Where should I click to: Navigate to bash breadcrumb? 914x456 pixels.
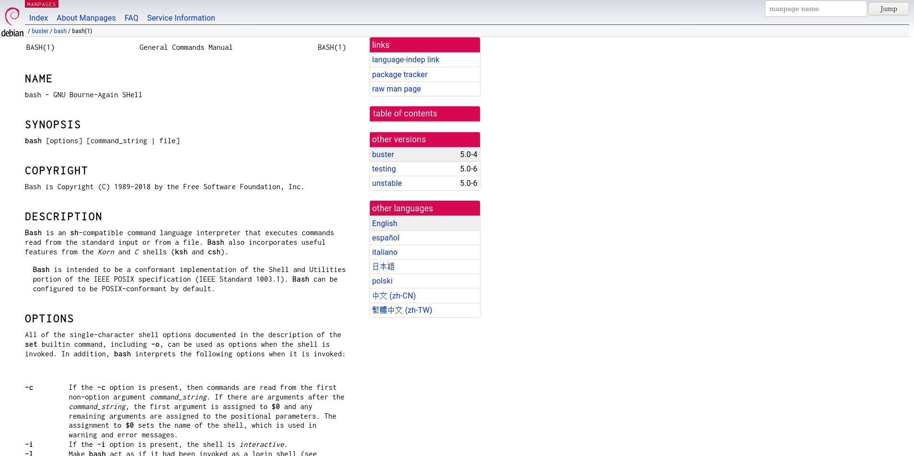[60, 31]
